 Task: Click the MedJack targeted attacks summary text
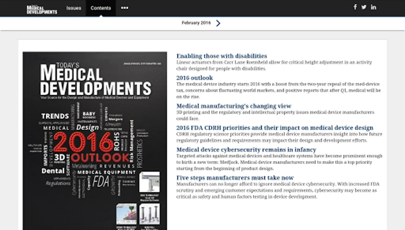click(x=279, y=162)
